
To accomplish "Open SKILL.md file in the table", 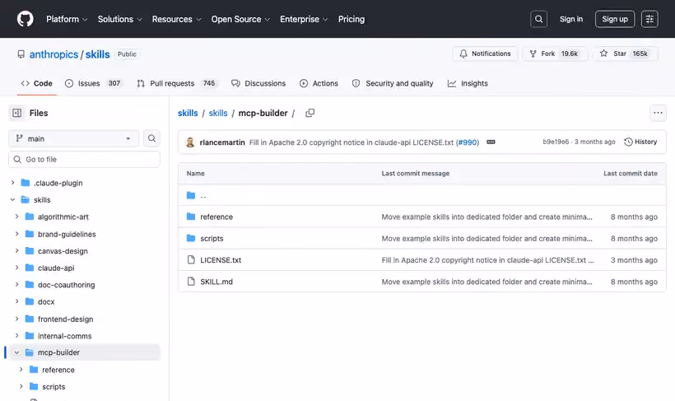I will [216, 282].
